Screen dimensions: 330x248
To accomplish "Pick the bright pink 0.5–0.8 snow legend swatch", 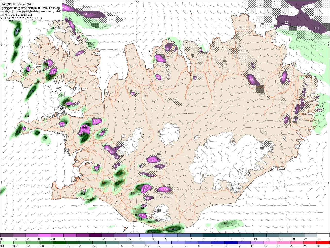I will [44, 235].
